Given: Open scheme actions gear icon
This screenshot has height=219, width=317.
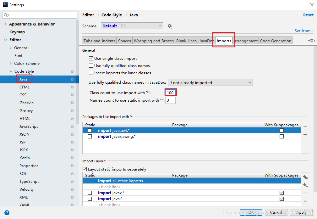Looking at the screenshot, I should (x=170, y=26).
